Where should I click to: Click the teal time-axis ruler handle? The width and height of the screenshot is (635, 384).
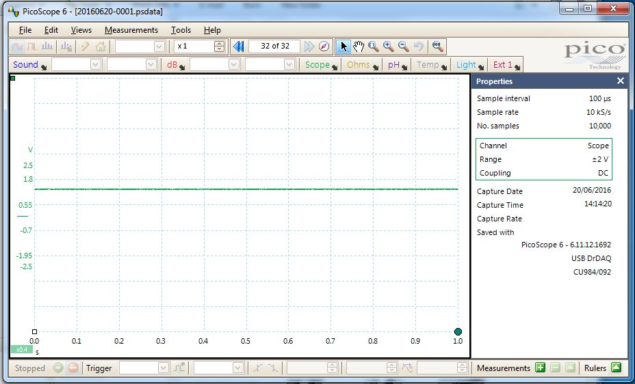click(x=458, y=331)
